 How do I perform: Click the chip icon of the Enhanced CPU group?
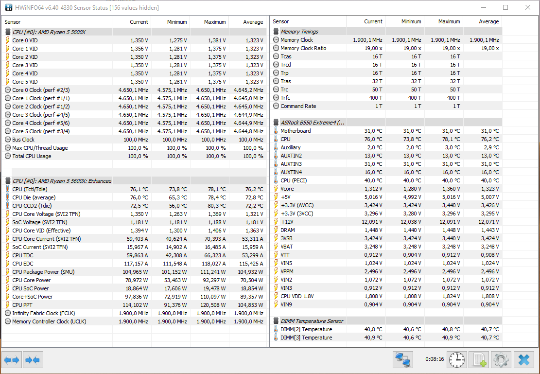8,181
